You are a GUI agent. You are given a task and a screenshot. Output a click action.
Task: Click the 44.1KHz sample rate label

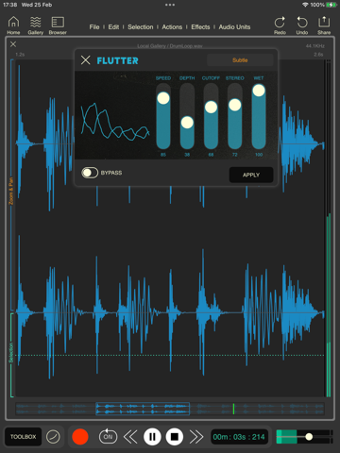point(314,46)
